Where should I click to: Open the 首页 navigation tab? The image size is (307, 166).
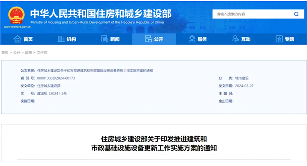23,39
